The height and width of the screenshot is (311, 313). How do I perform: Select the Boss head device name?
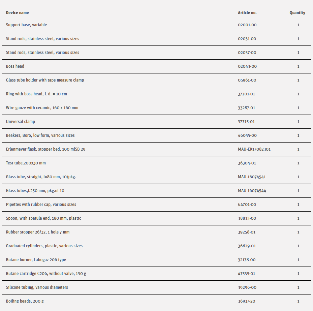coord(15,66)
